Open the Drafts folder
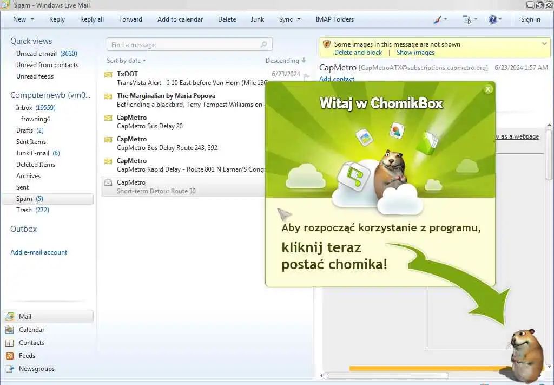554x385 pixels. coord(30,130)
